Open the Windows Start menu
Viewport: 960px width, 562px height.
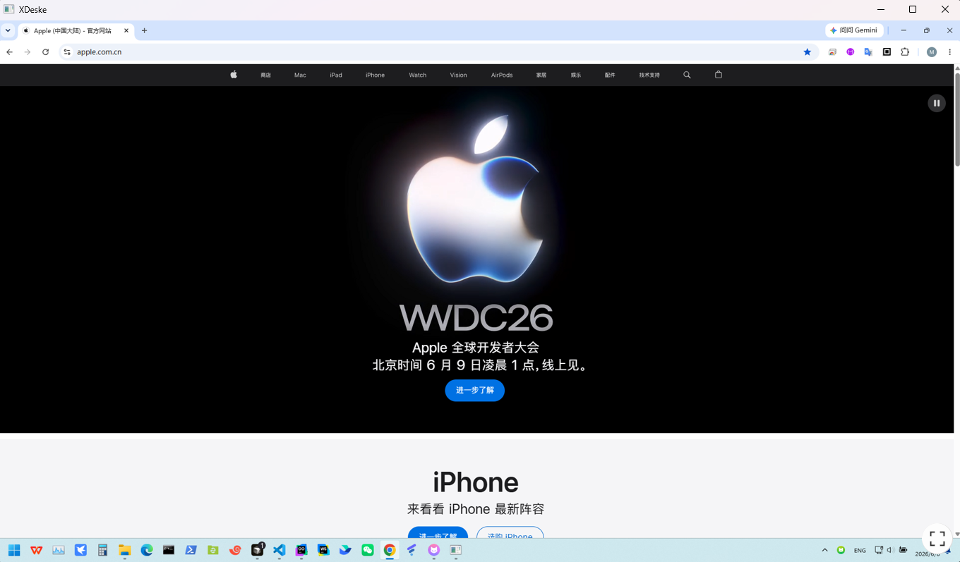click(14, 550)
